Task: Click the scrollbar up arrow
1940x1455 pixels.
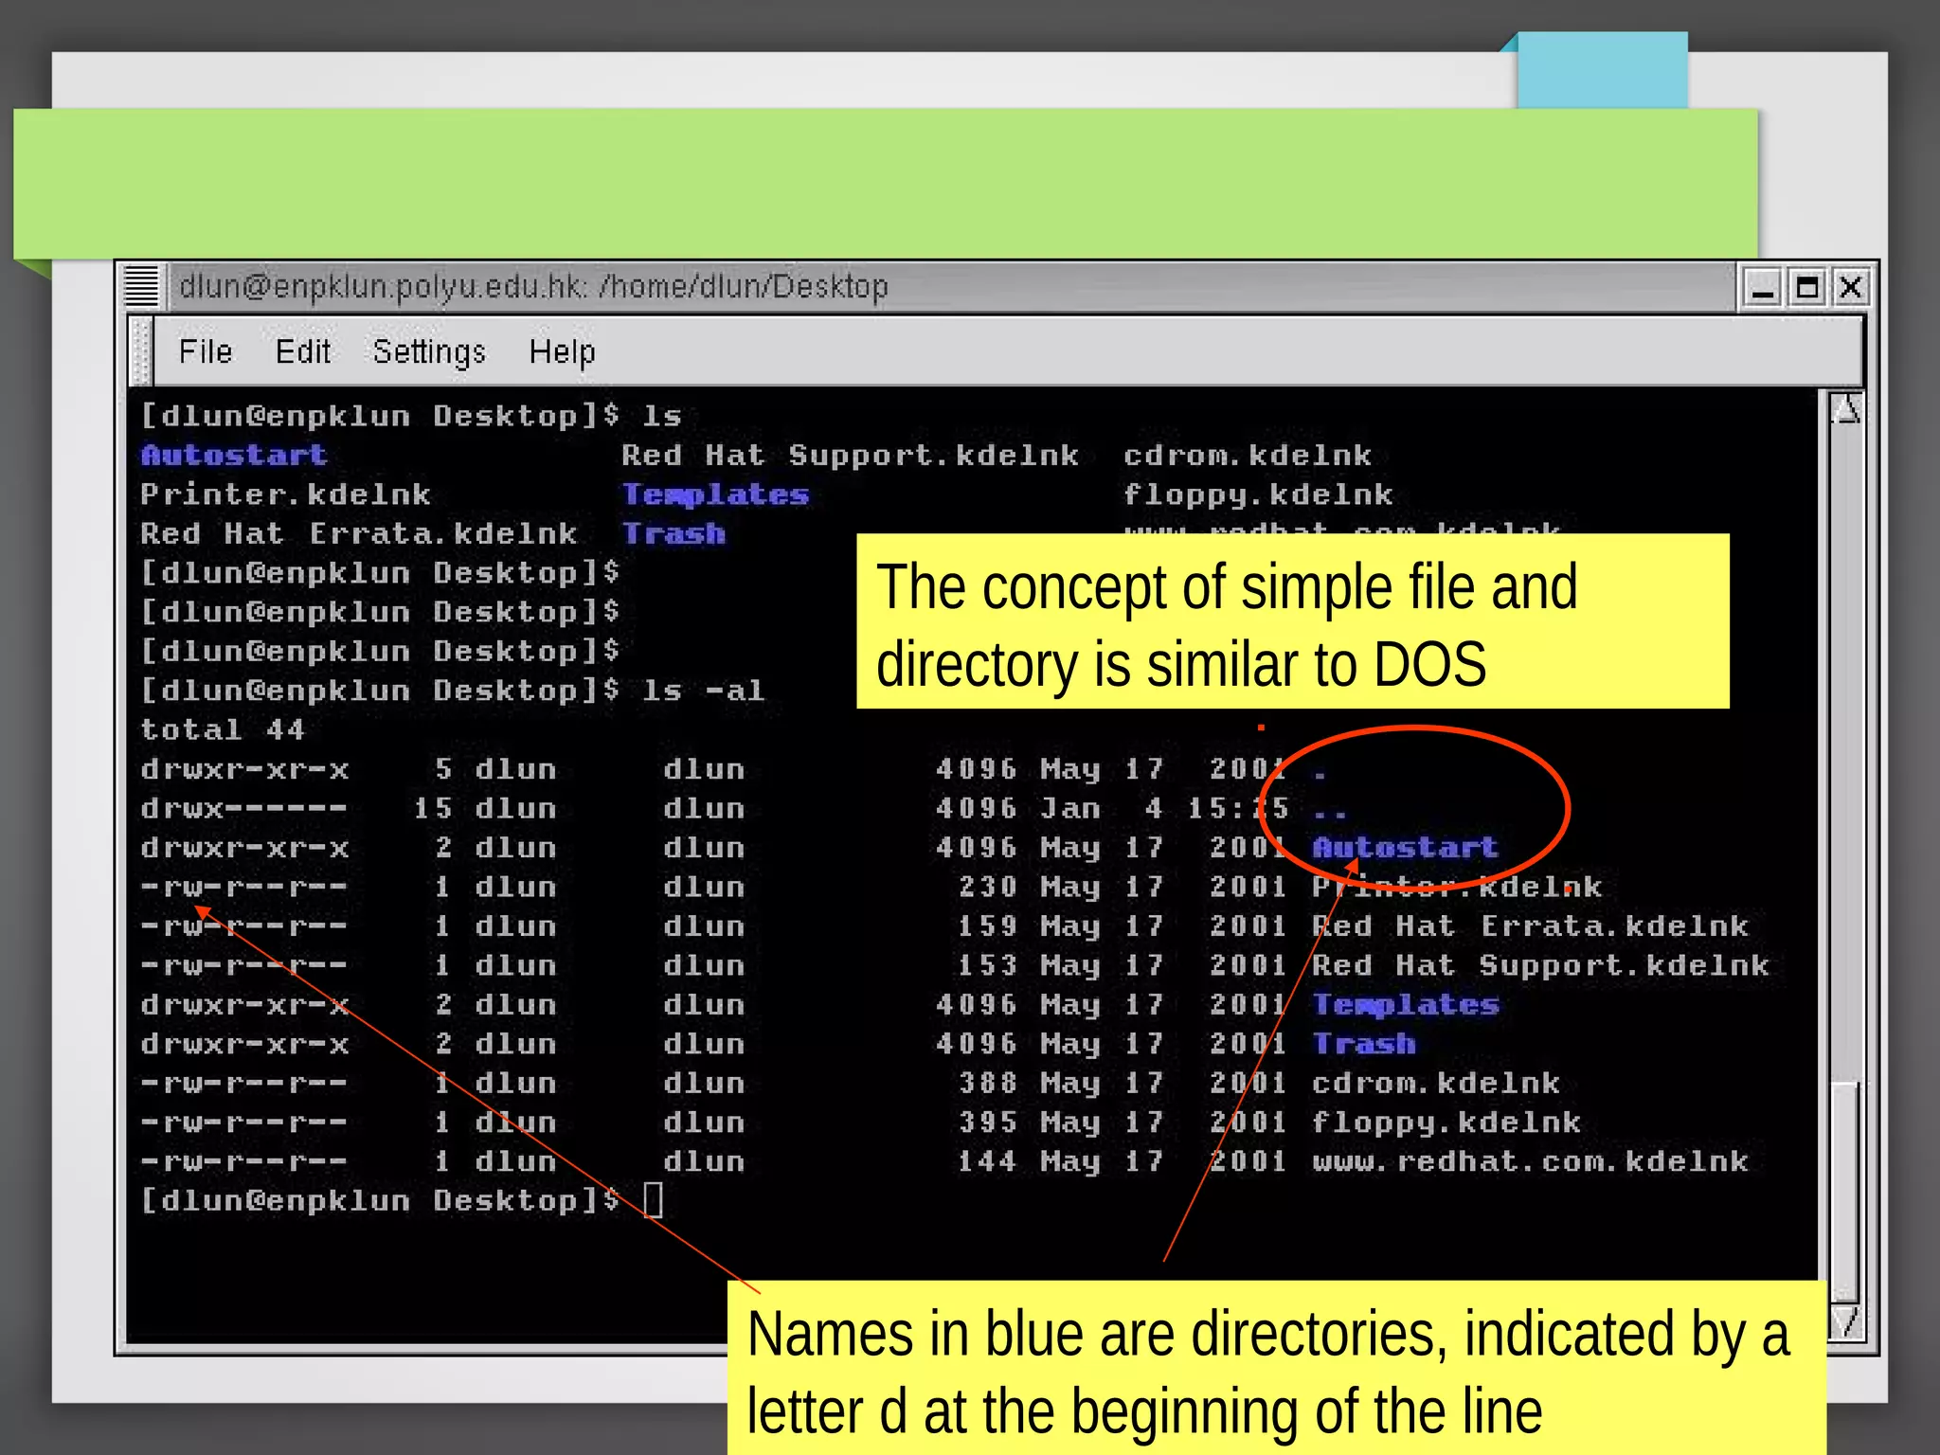Action: click(1845, 409)
